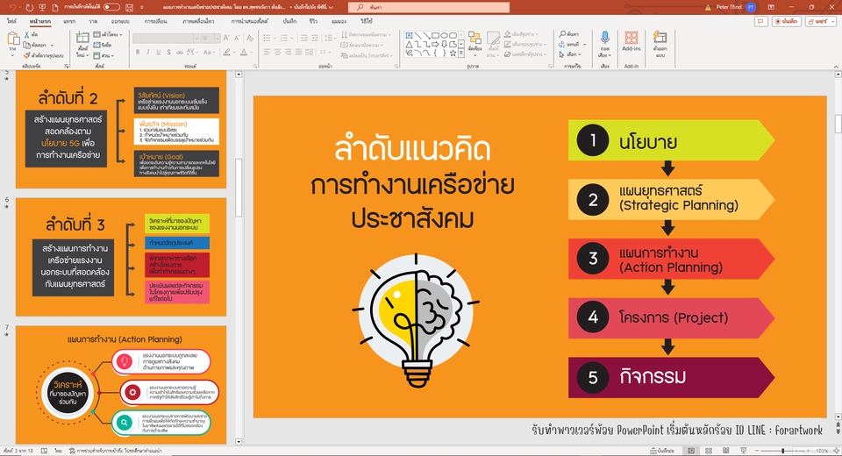Collapse the ribbon with the chevron
This screenshot has width=842, height=456.
coord(836,66)
